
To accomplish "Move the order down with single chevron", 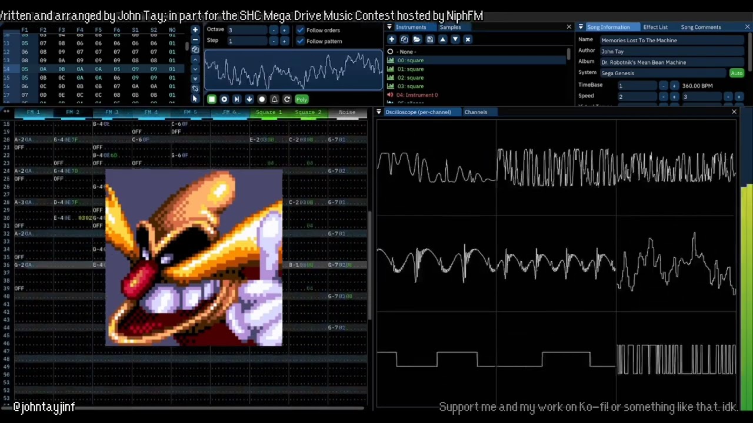I will pyautogui.click(x=195, y=69).
